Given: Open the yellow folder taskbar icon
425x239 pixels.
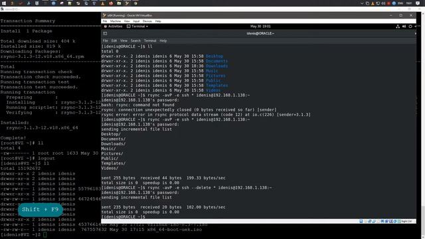Looking at the screenshot, I should (x=119, y=3).
